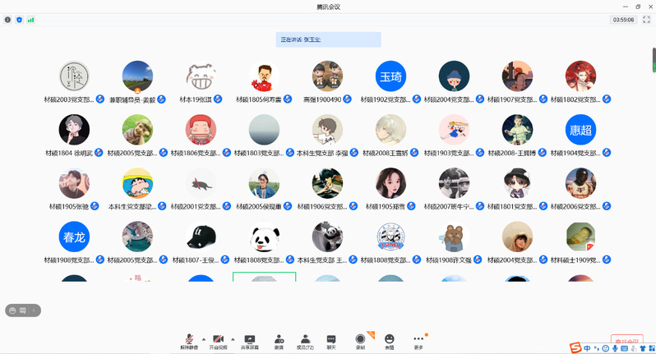Open the members (成员) list
The height and width of the screenshot is (354, 656).
point(305,340)
